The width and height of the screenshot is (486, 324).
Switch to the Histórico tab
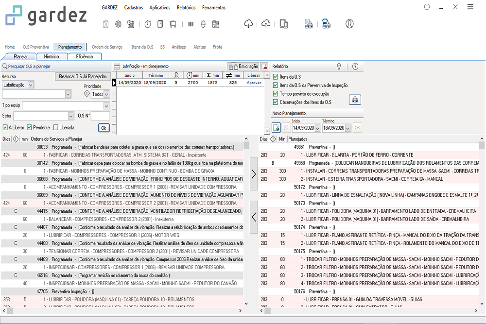(52, 56)
